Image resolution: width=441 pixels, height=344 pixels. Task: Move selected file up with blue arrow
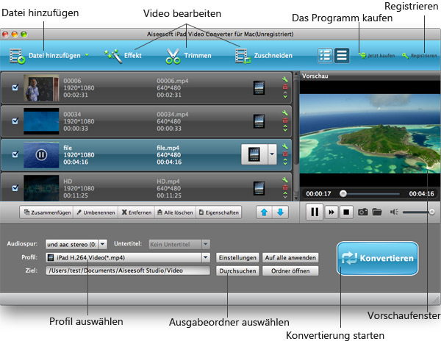click(x=264, y=212)
